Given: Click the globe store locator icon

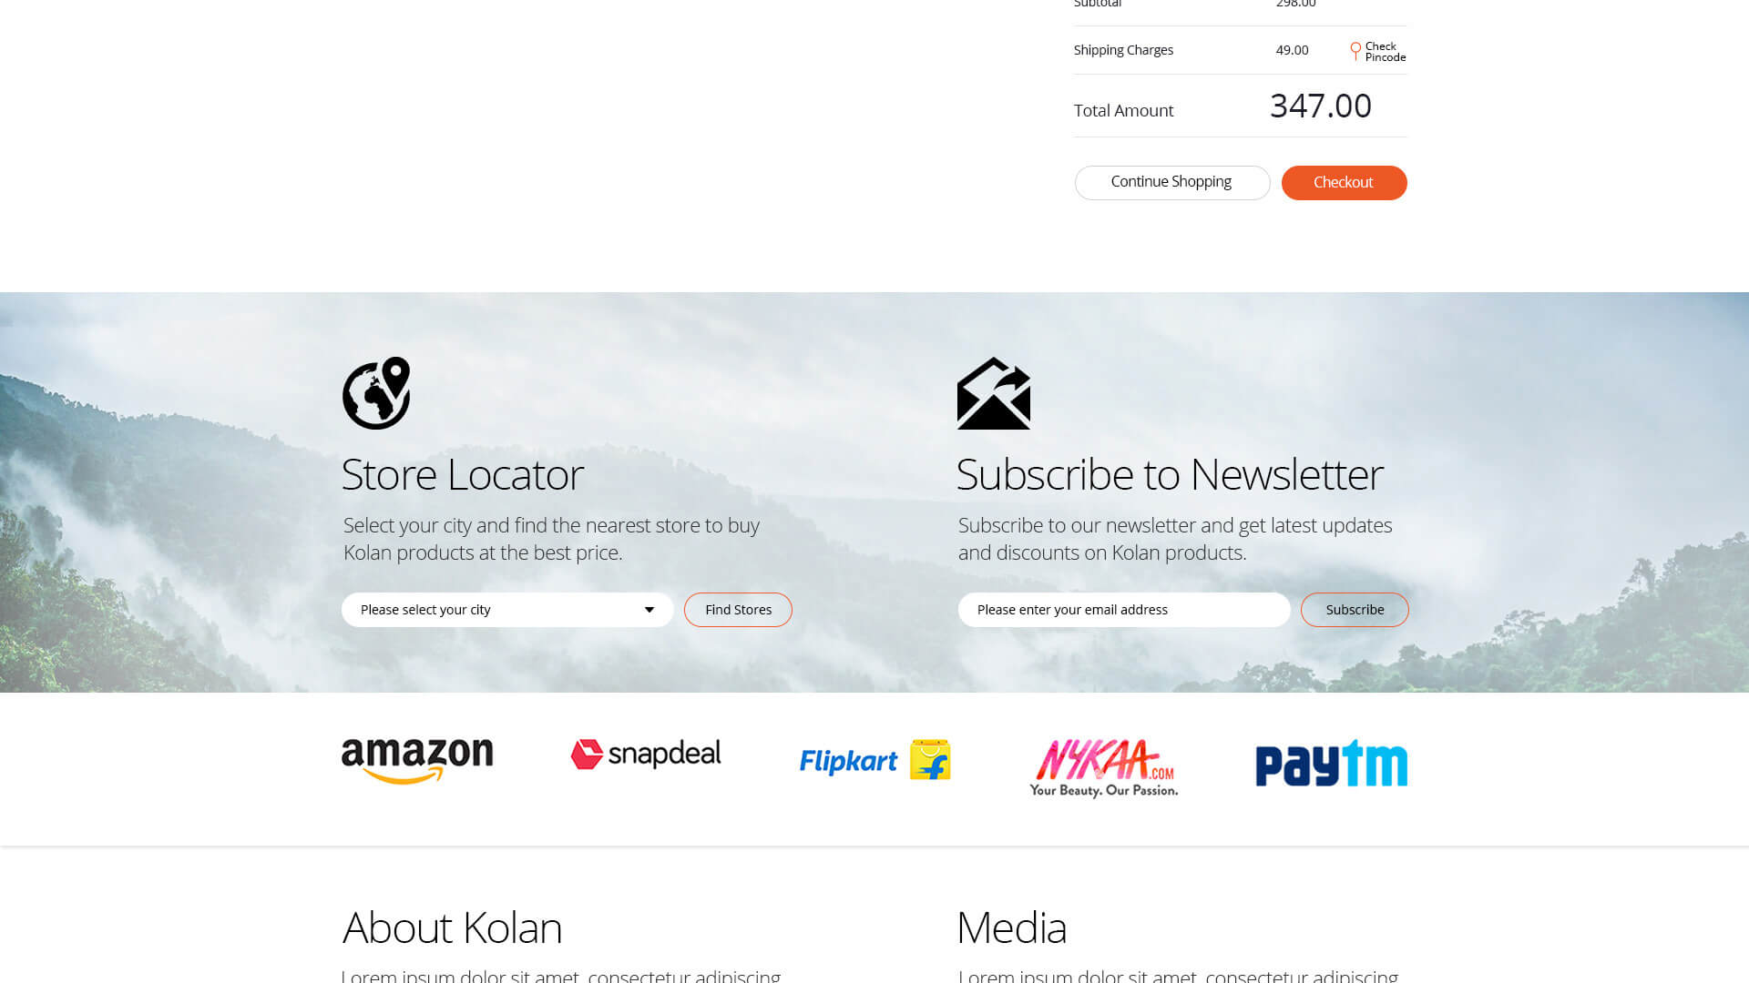Looking at the screenshot, I should (x=376, y=393).
